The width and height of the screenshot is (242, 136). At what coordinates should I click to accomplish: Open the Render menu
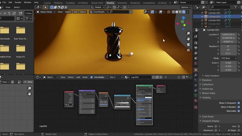[x=18, y=2]
